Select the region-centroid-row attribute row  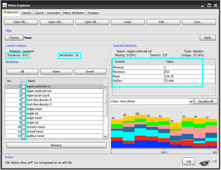(54, 91)
